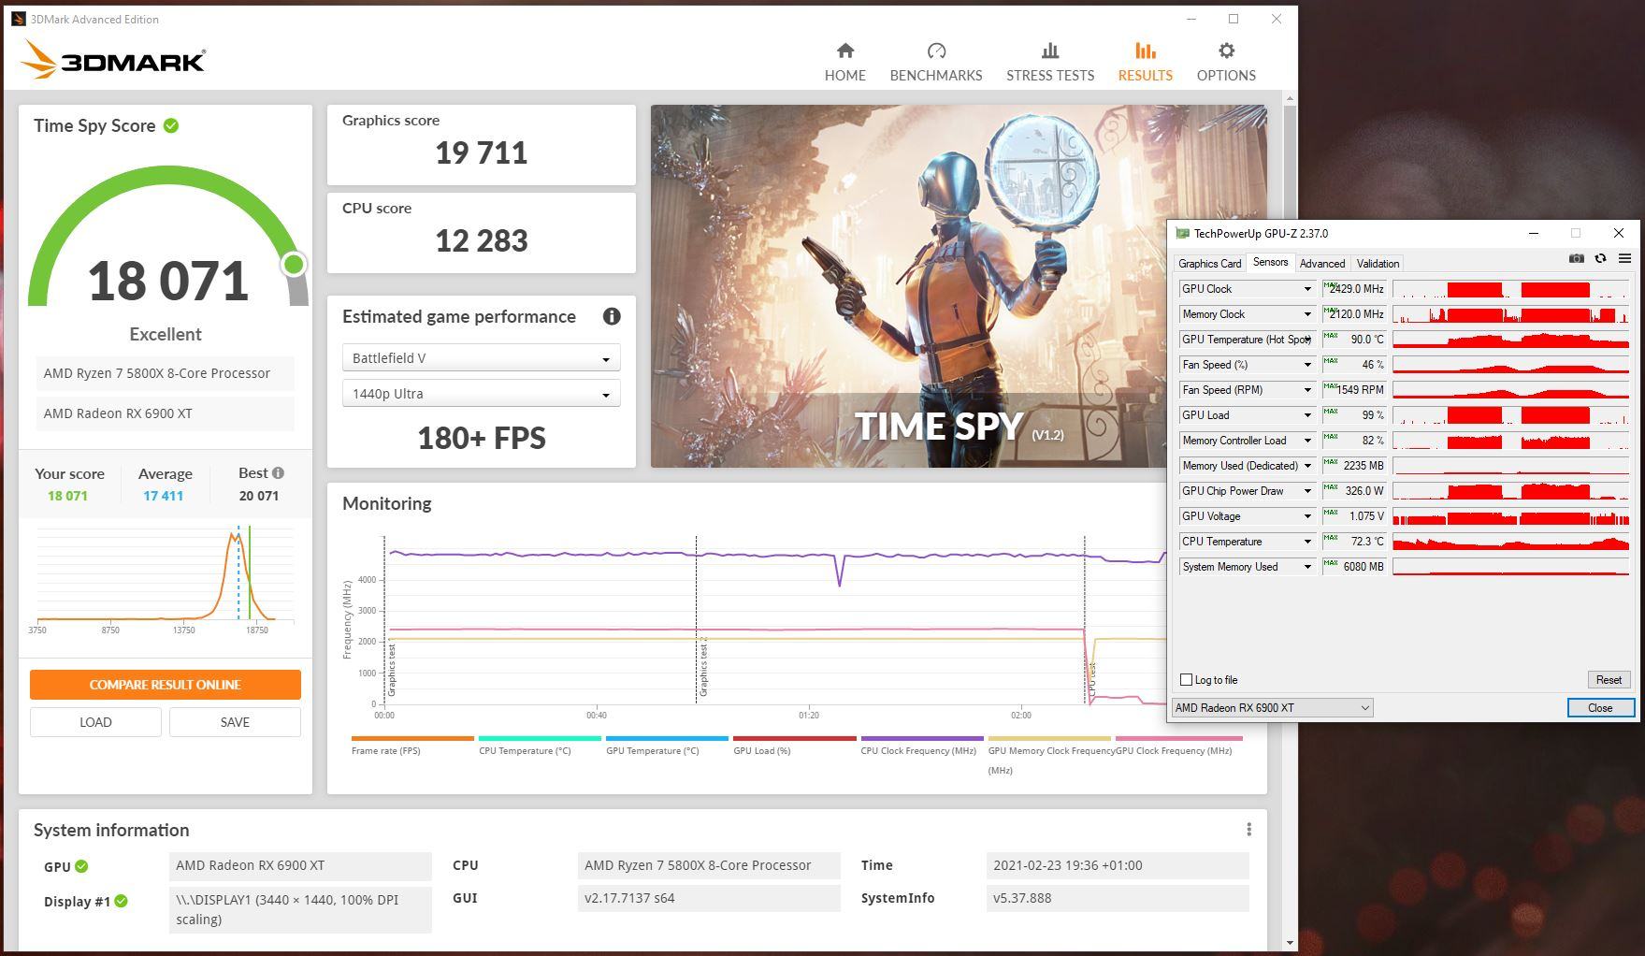This screenshot has height=956, width=1645.
Task: Go to the BENCHMARKS section
Action: tap(935, 62)
